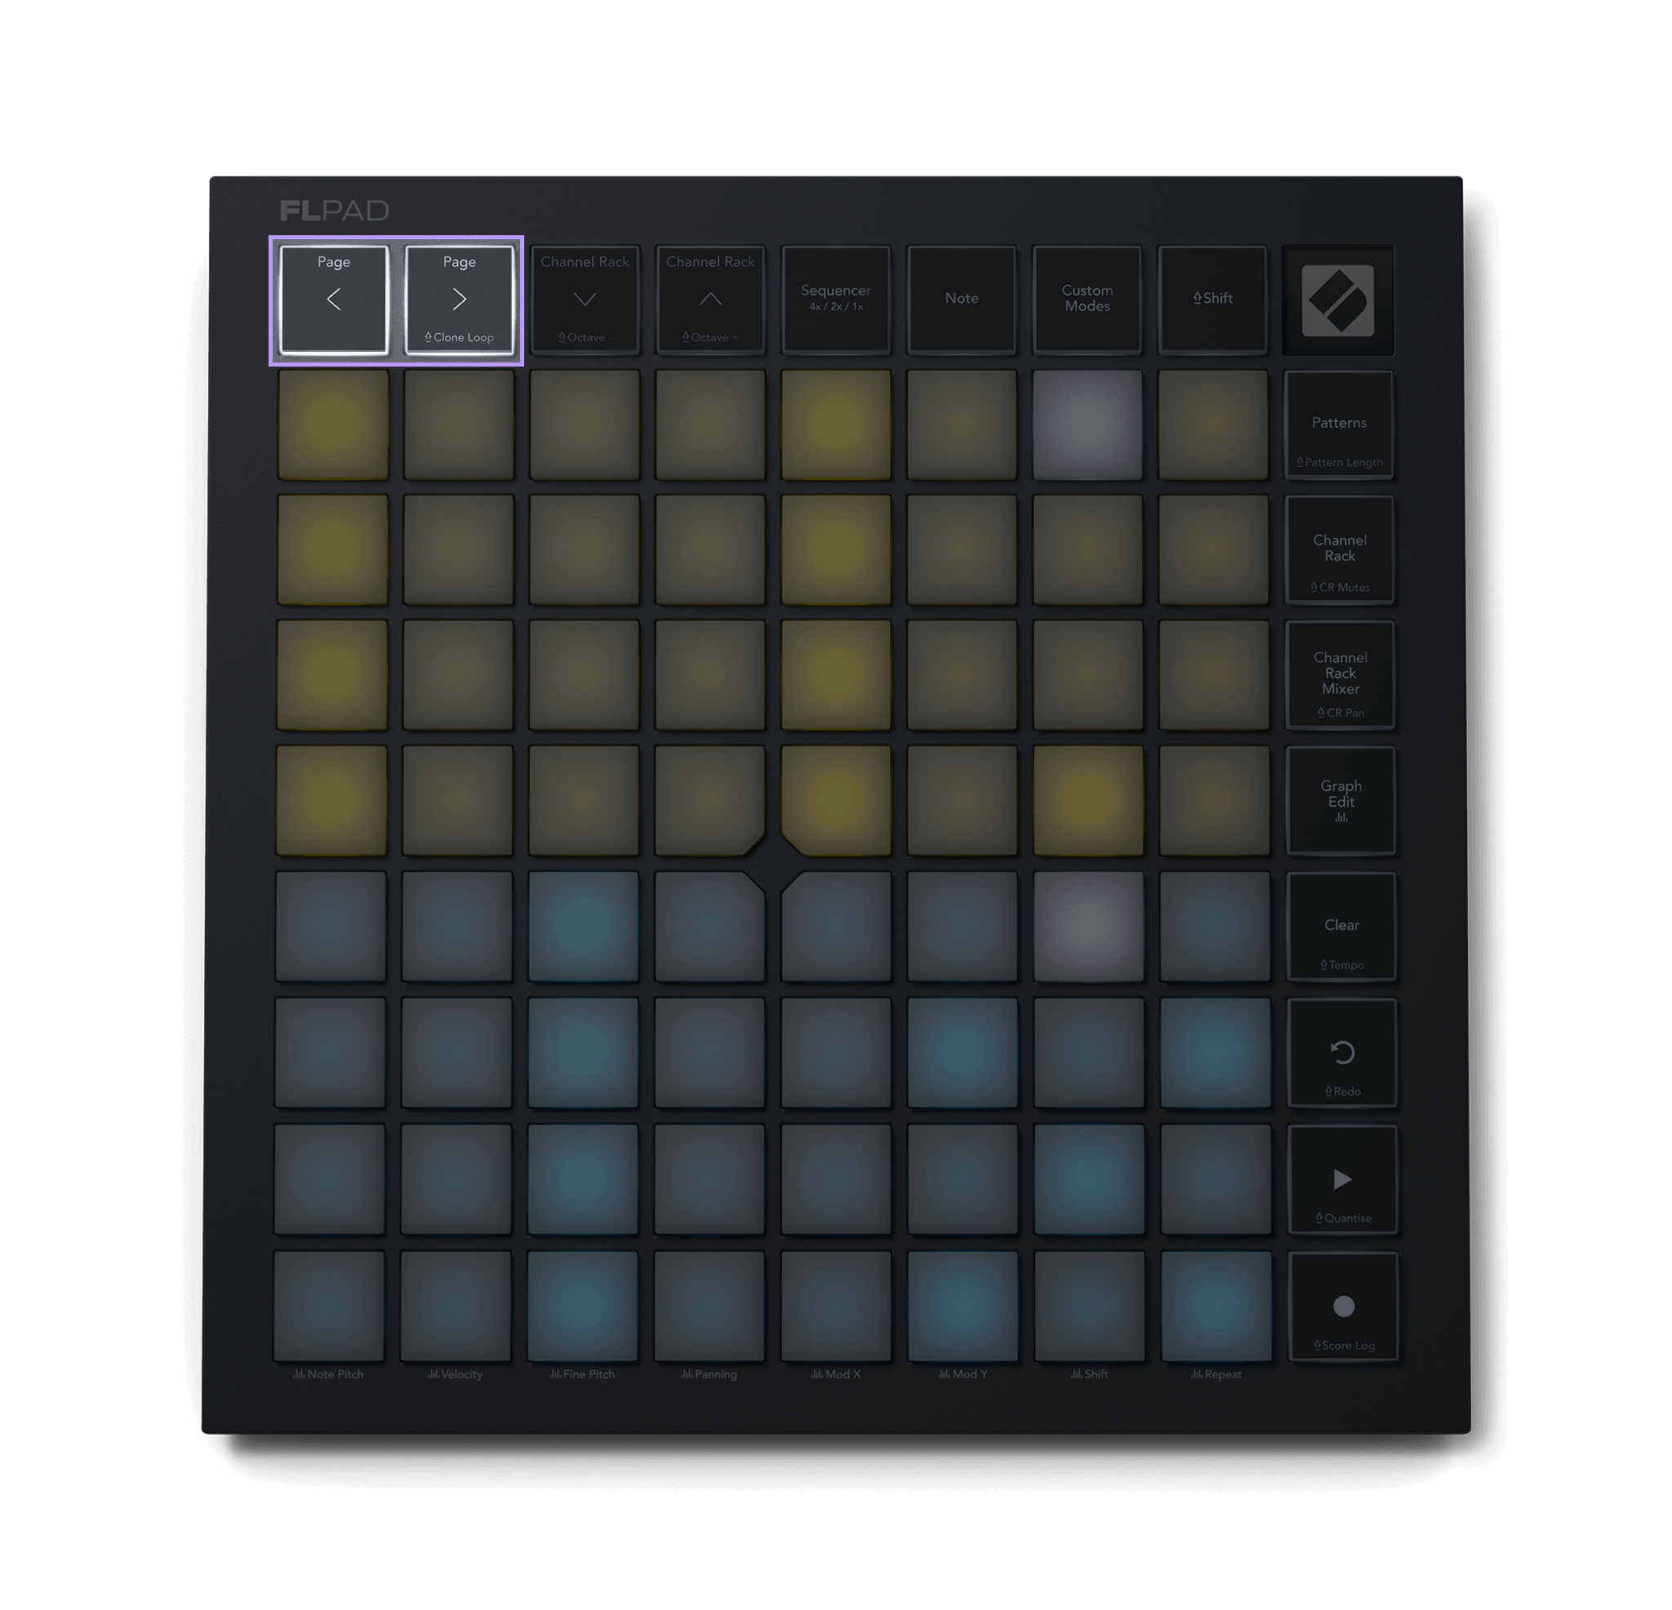The width and height of the screenshot is (1672, 1610).
Task: Tap bright yellow pad above the white-lit blue-row pad
Action: pyautogui.click(x=1087, y=800)
